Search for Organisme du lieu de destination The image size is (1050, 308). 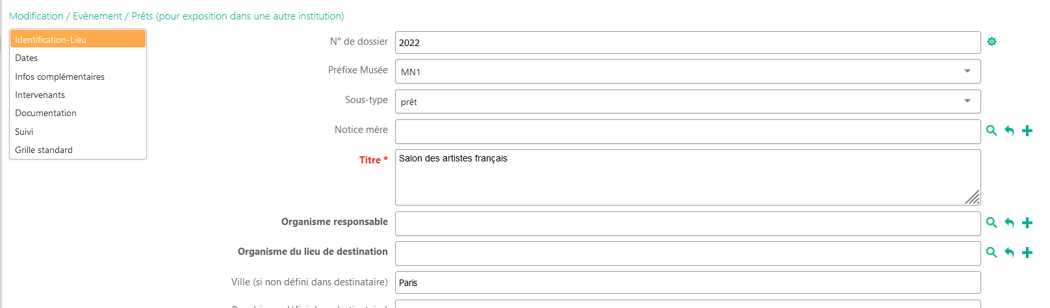992,253
